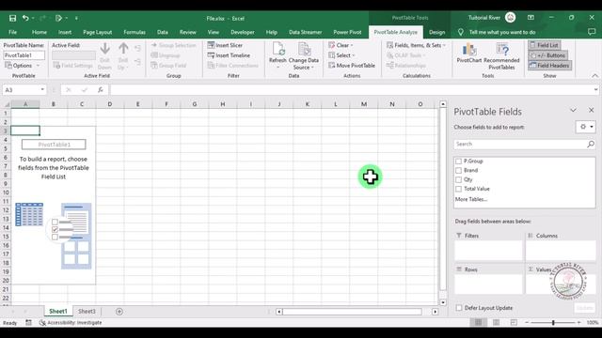The height and width of the screenshot is (338, 602).
Task: Open the File menu
Action: 12,32
